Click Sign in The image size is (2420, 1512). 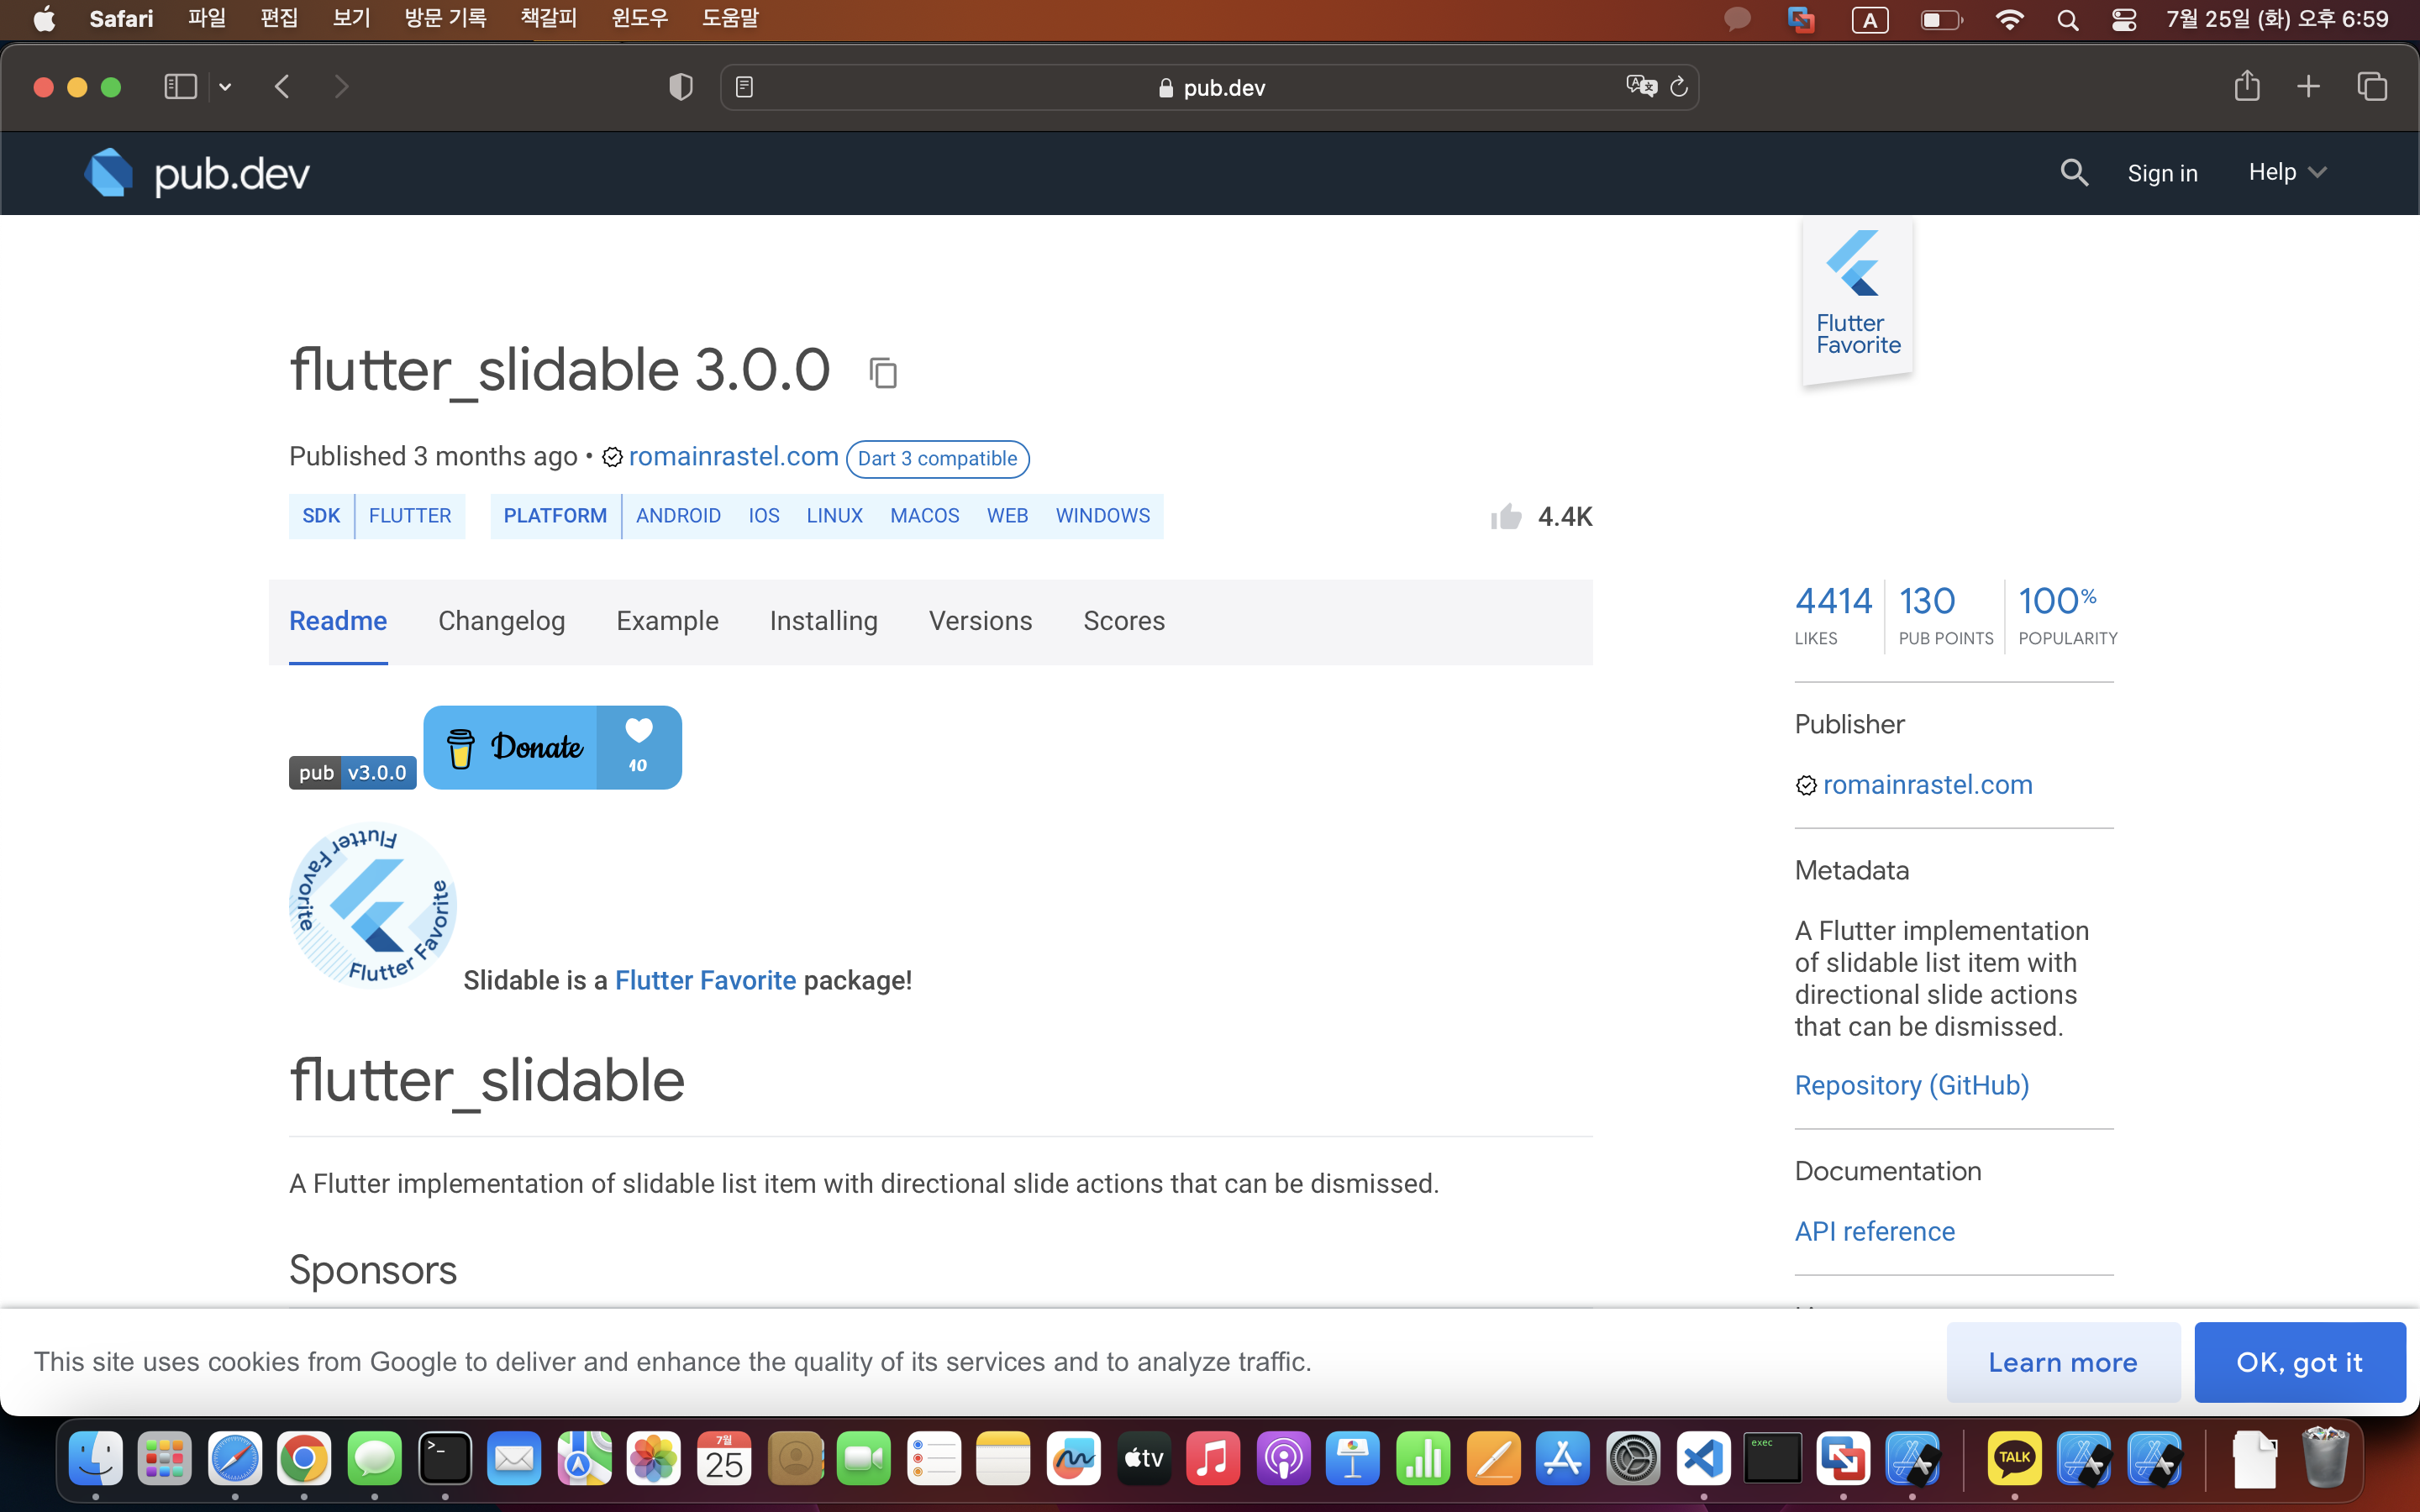[x=2162, y=173]
